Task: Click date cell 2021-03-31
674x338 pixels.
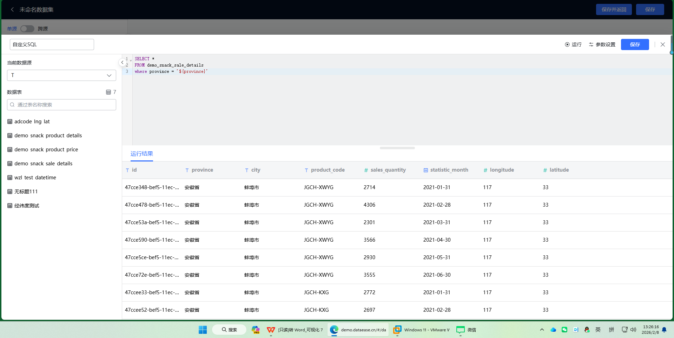Action: (x=437, y=222)
